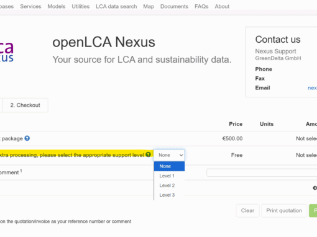The image size is (317, 237).
Task: Open the FAQs page
Action: (x=201, y=6)
